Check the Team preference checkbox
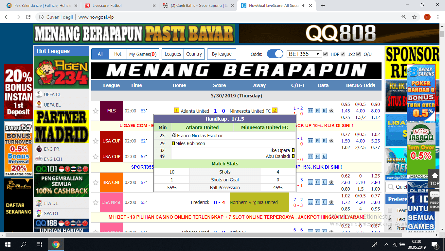The height and width of the screenshot is (251, 445). (390, 210)
